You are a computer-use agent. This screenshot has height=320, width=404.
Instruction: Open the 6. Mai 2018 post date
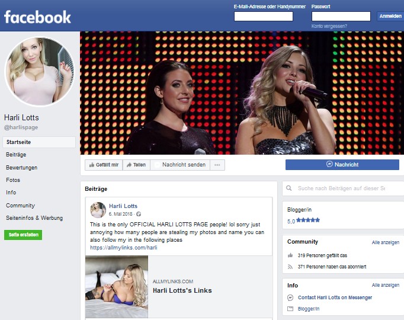[120, 214]
